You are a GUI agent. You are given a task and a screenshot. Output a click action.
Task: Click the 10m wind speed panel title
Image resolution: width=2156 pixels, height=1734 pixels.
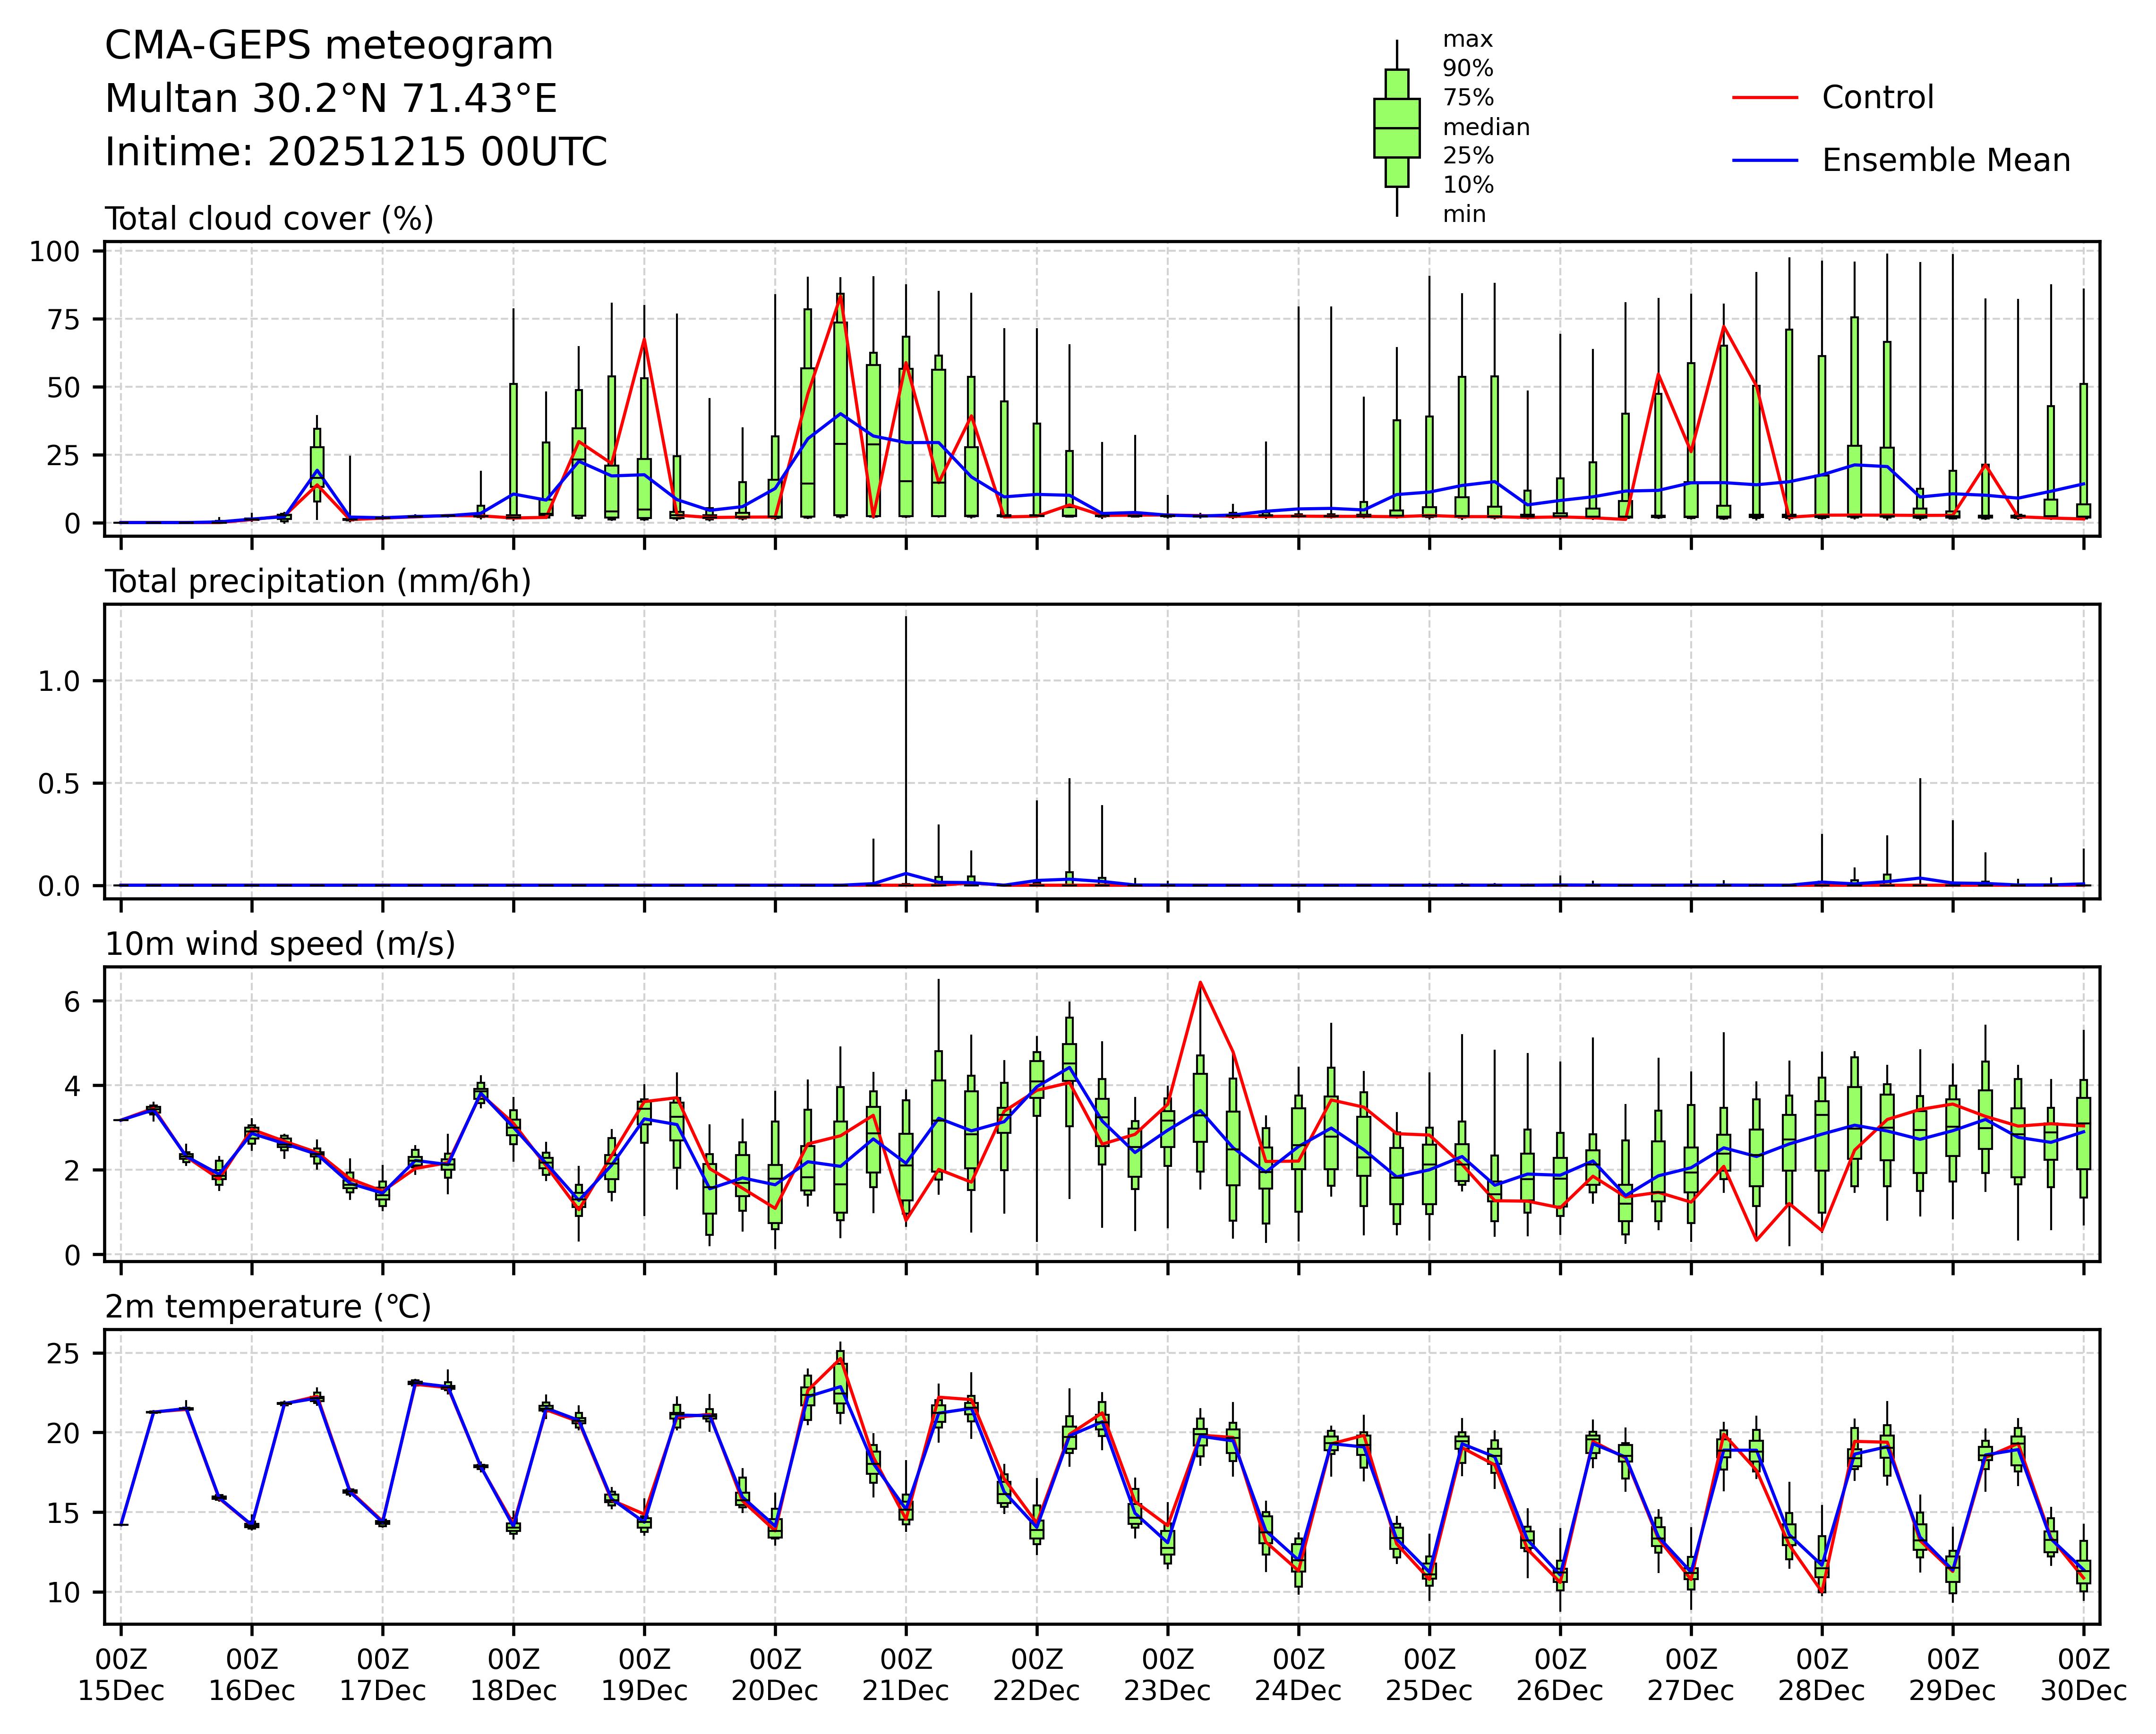(x=280, y=944)
